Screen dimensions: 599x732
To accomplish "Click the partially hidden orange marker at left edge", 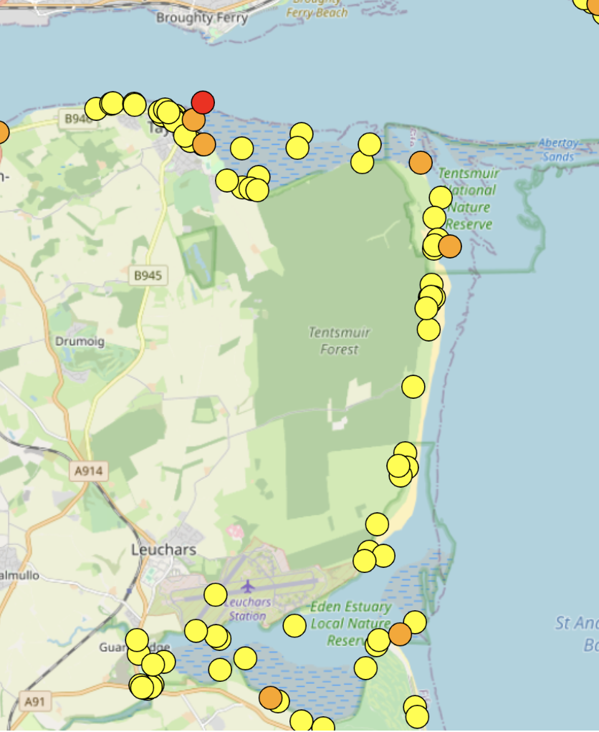I will tap(1, 133).
